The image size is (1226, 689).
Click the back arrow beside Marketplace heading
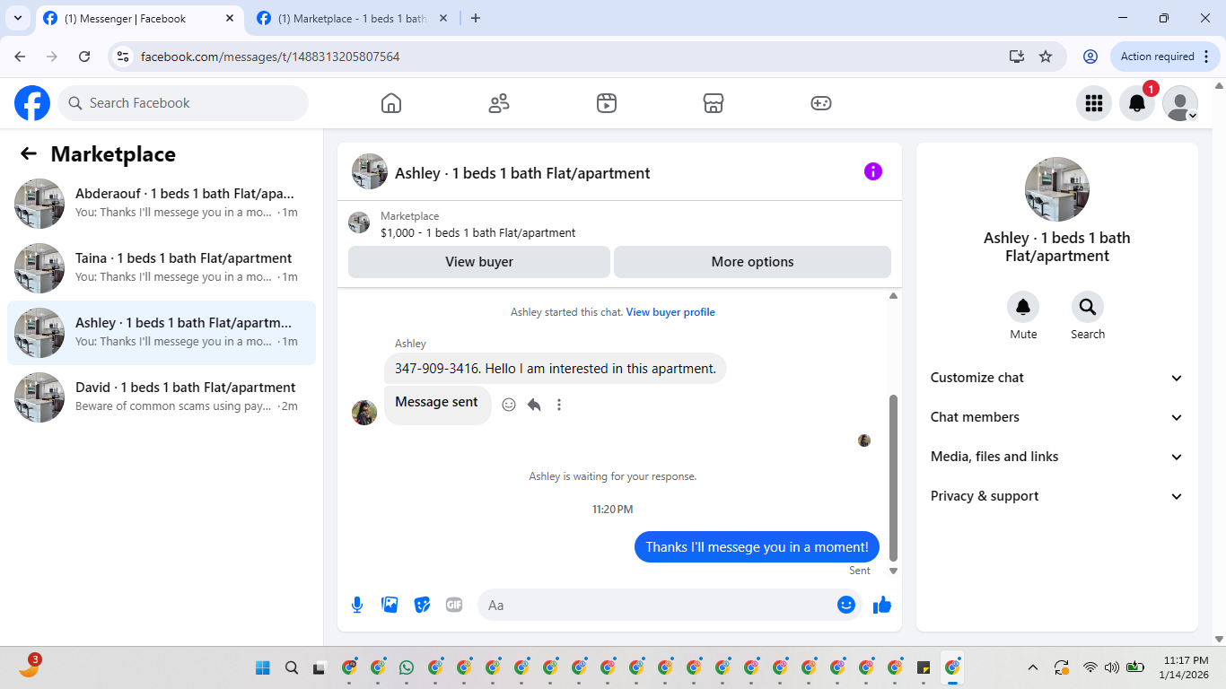pyautogui.click(x=29, y=153)
